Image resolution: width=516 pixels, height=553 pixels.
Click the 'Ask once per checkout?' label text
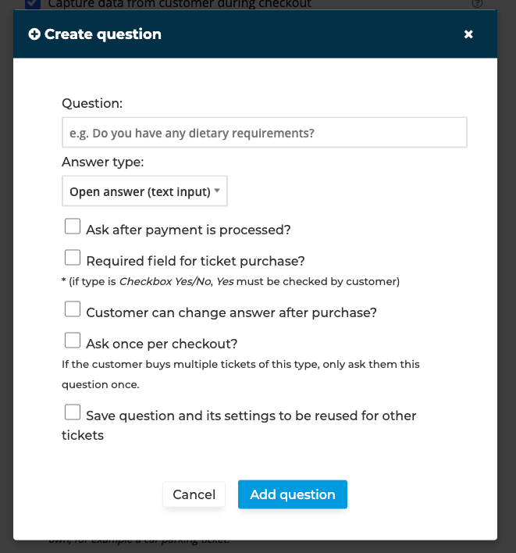point(162,344)
